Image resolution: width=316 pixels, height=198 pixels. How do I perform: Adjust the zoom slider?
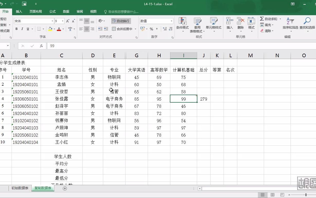coord(306,195)
